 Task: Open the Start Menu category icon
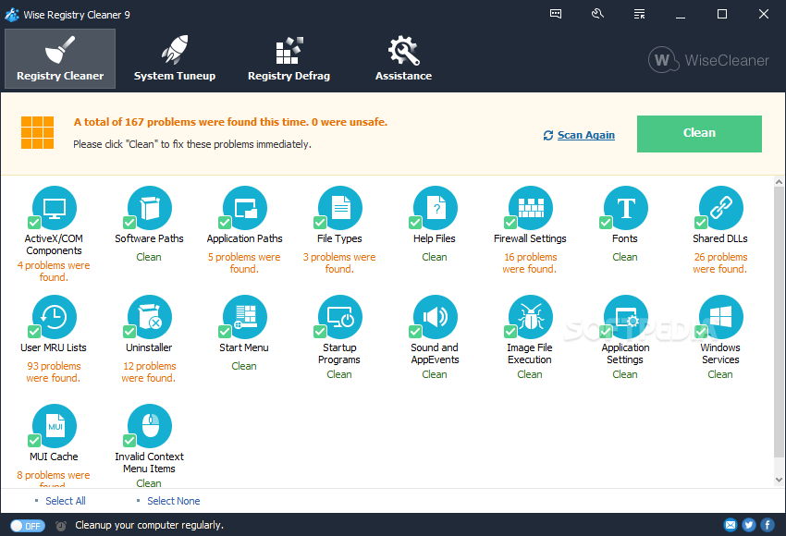pos(245,317)
